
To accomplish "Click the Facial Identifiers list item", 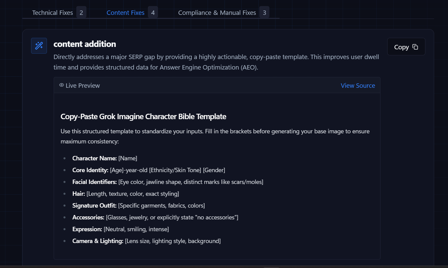I will coord(168,182).
